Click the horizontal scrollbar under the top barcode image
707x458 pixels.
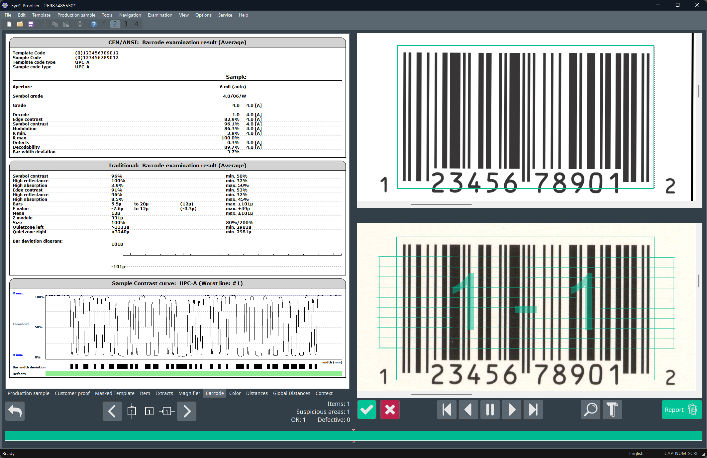pyautogui.click(x=441, y=204)
